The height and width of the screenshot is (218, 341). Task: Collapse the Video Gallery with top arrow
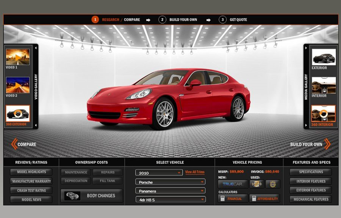(x=36, y=48)
